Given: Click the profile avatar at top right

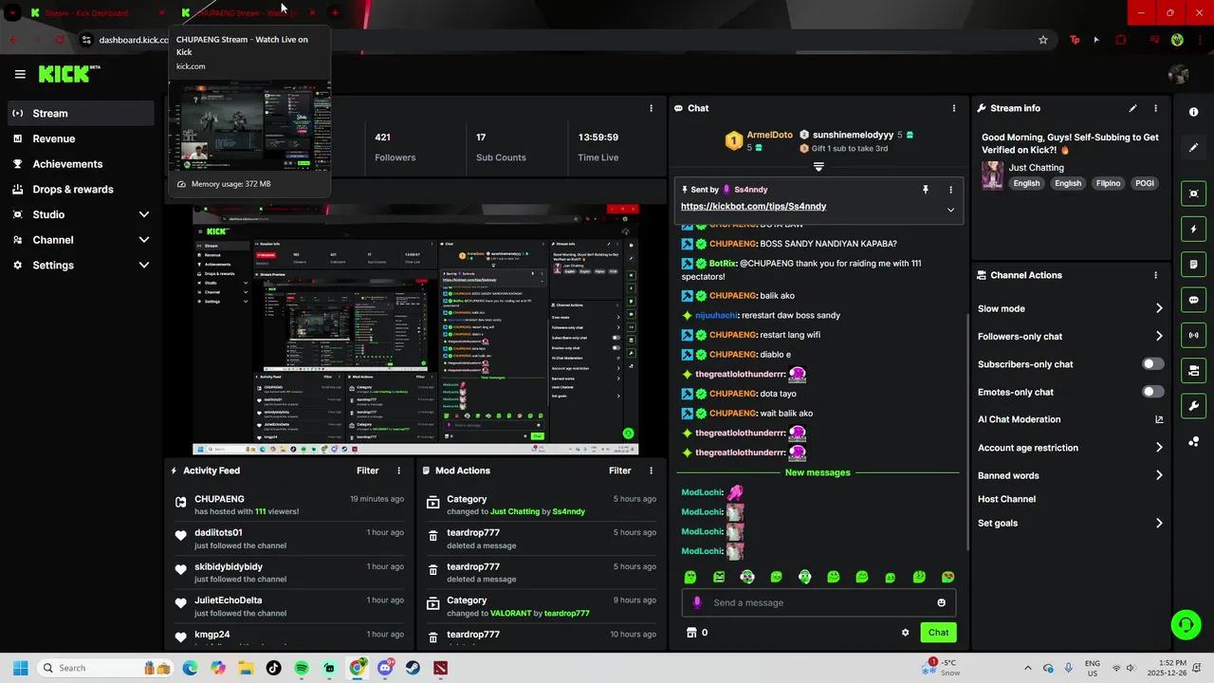Looking at the screenshot, I should click(x=1179, y=74).
